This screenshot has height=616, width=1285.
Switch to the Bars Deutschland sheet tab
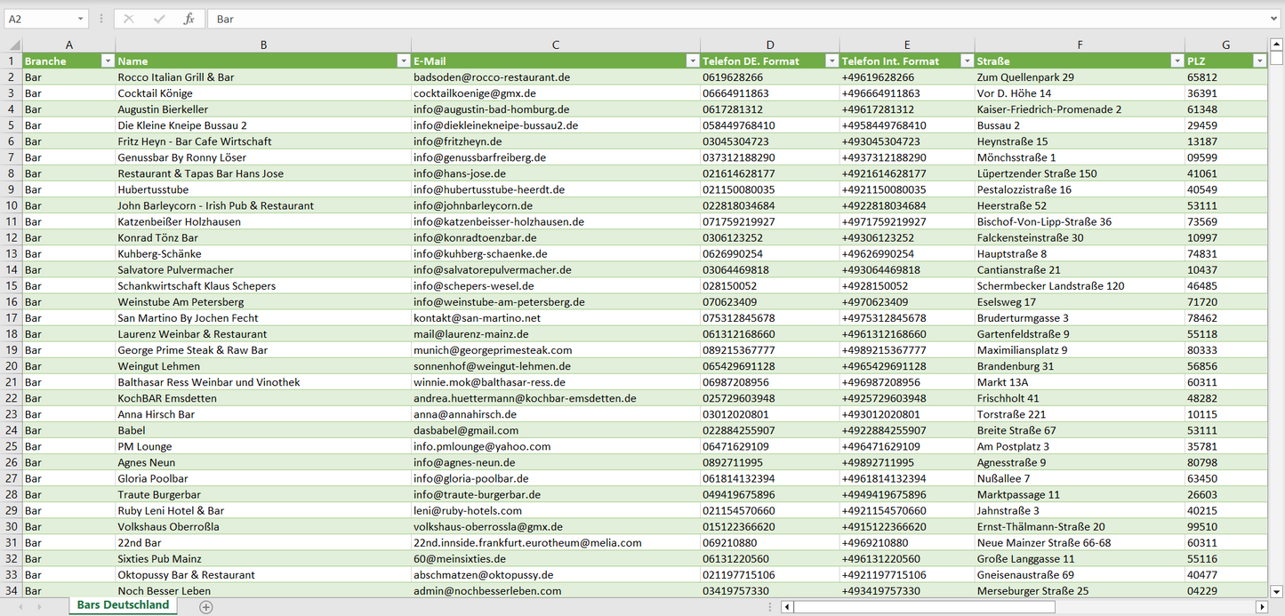tap(123, 605)
